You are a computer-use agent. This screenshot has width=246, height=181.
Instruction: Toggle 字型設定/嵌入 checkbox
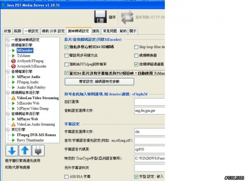coord(136,177)
